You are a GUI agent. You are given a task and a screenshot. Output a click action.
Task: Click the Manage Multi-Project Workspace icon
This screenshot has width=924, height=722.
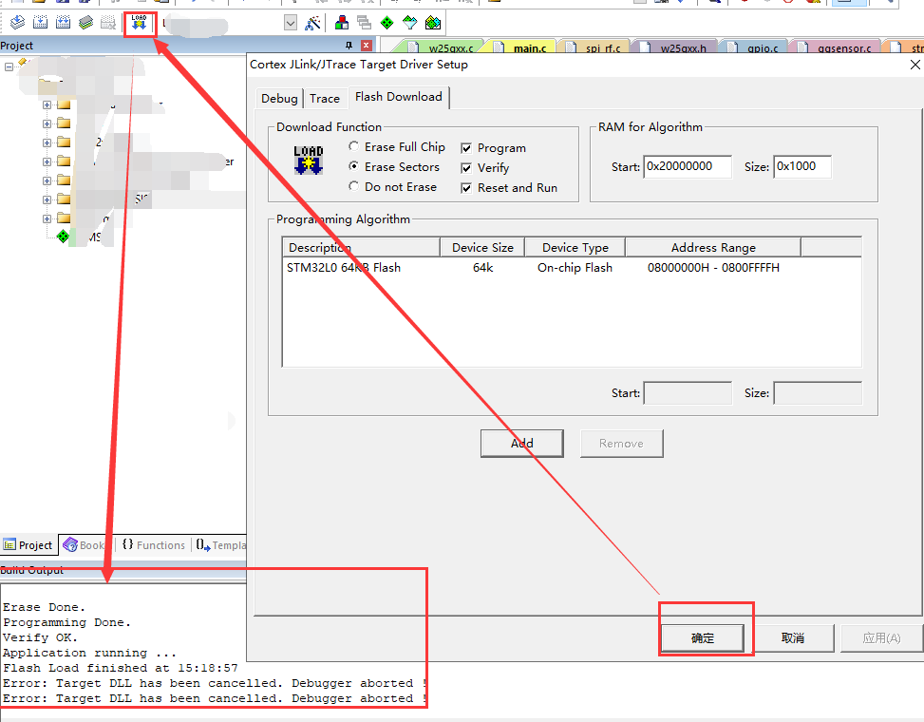[x=364, y=23]
